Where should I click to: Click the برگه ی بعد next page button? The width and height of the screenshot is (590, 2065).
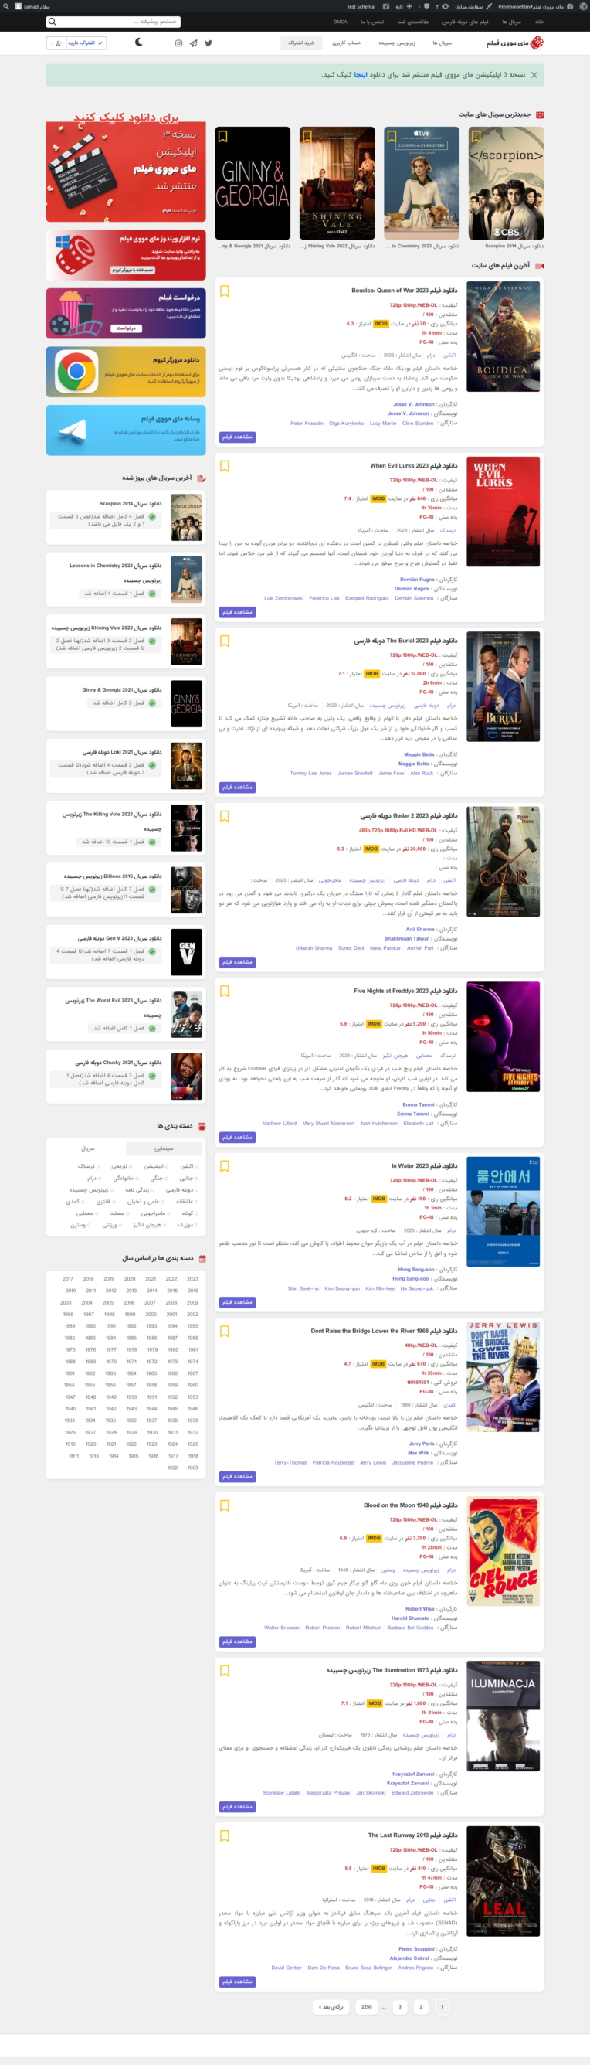point(331,2007)
